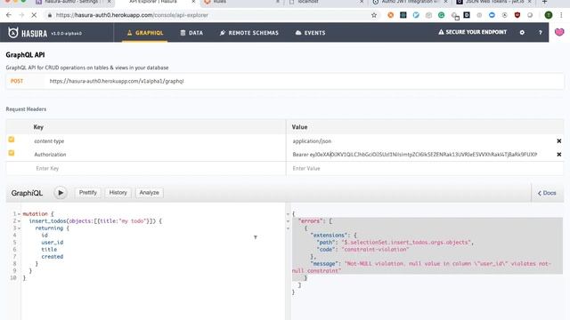Open the green profile avatar
This screenshot has height=320, width=570.
pos(549,15)
